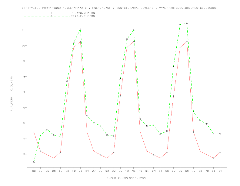Click x-axis tick label 06
The width and height of the screenshot is (240, 186).
(x=47, y=171)
